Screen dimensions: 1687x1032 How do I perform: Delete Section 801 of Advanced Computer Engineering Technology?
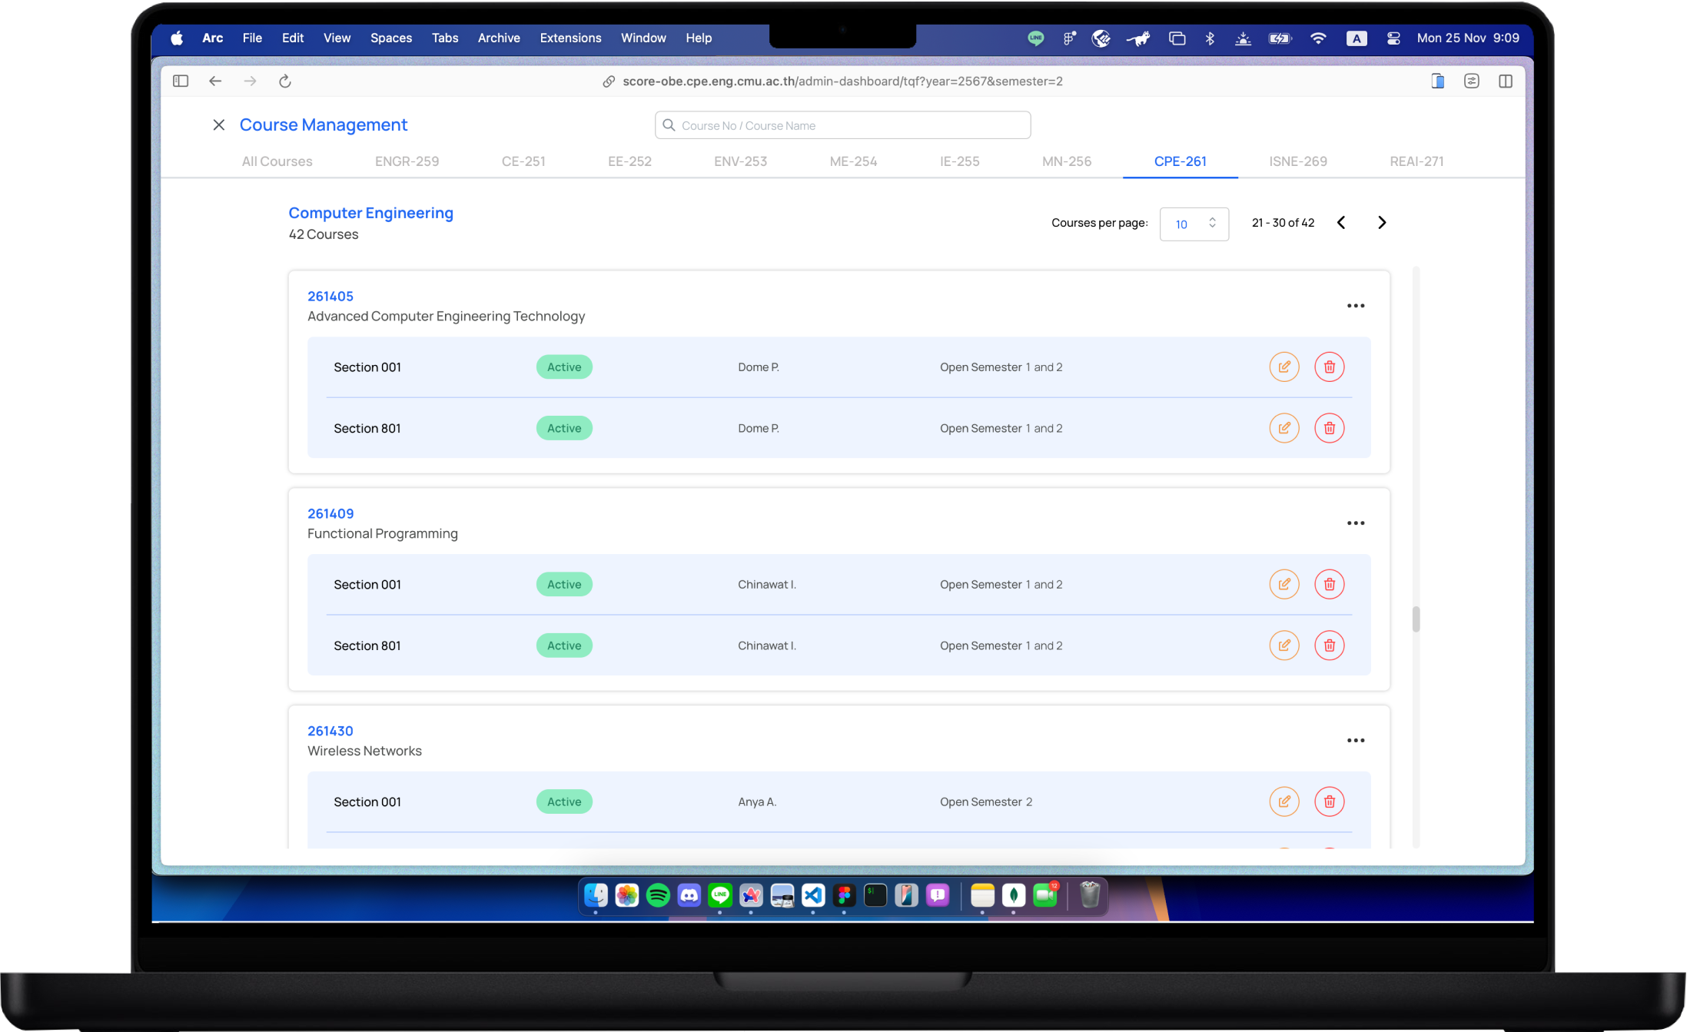(1329, 428)
